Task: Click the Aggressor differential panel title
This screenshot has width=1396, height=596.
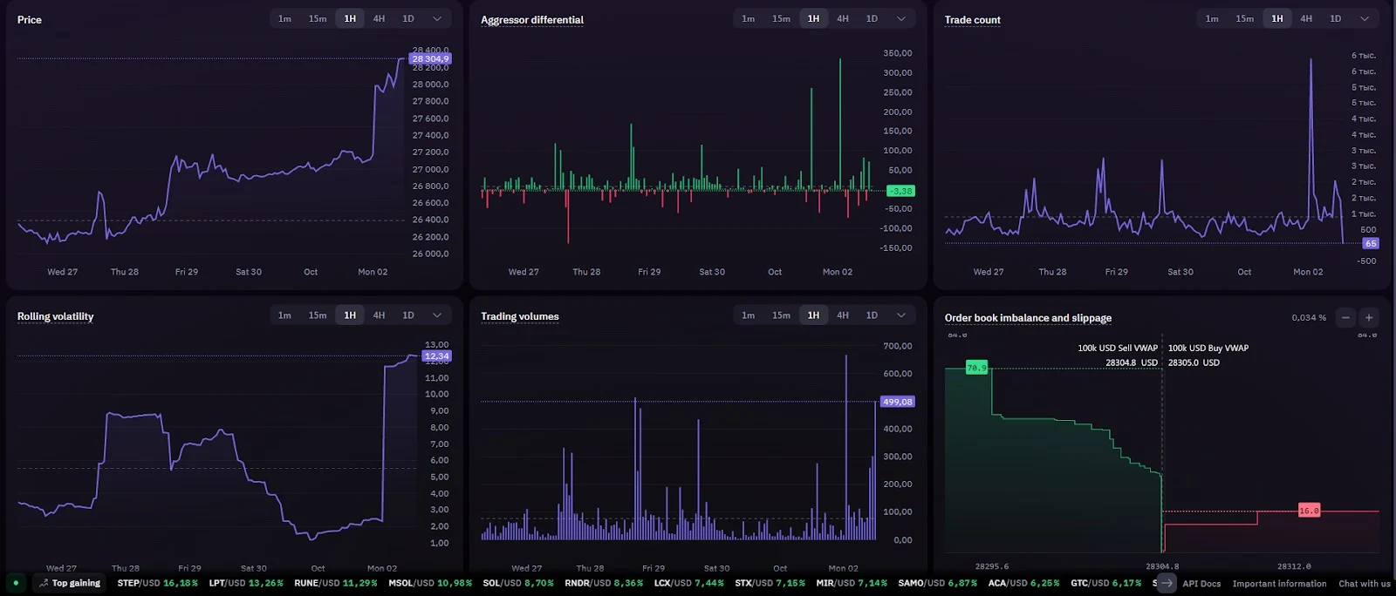Action: pyautogui.click(x=532, y=19)
